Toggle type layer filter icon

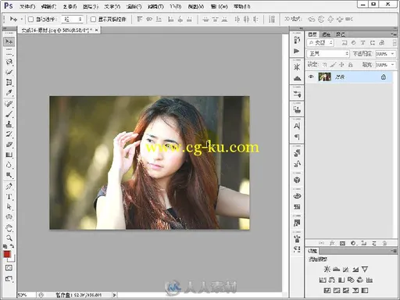[362, 43]
